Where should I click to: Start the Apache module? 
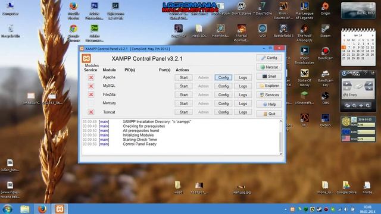point(184,78)
